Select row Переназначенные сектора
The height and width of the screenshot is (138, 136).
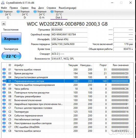(x=66, y=81)
